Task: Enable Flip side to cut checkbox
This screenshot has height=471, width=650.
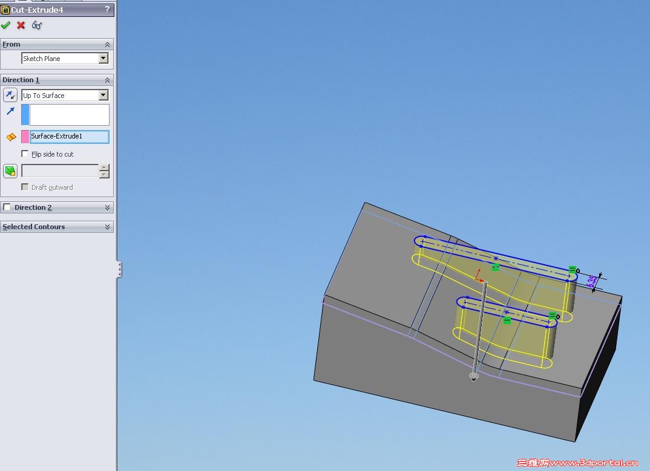Action: click(x=25, y=154)
